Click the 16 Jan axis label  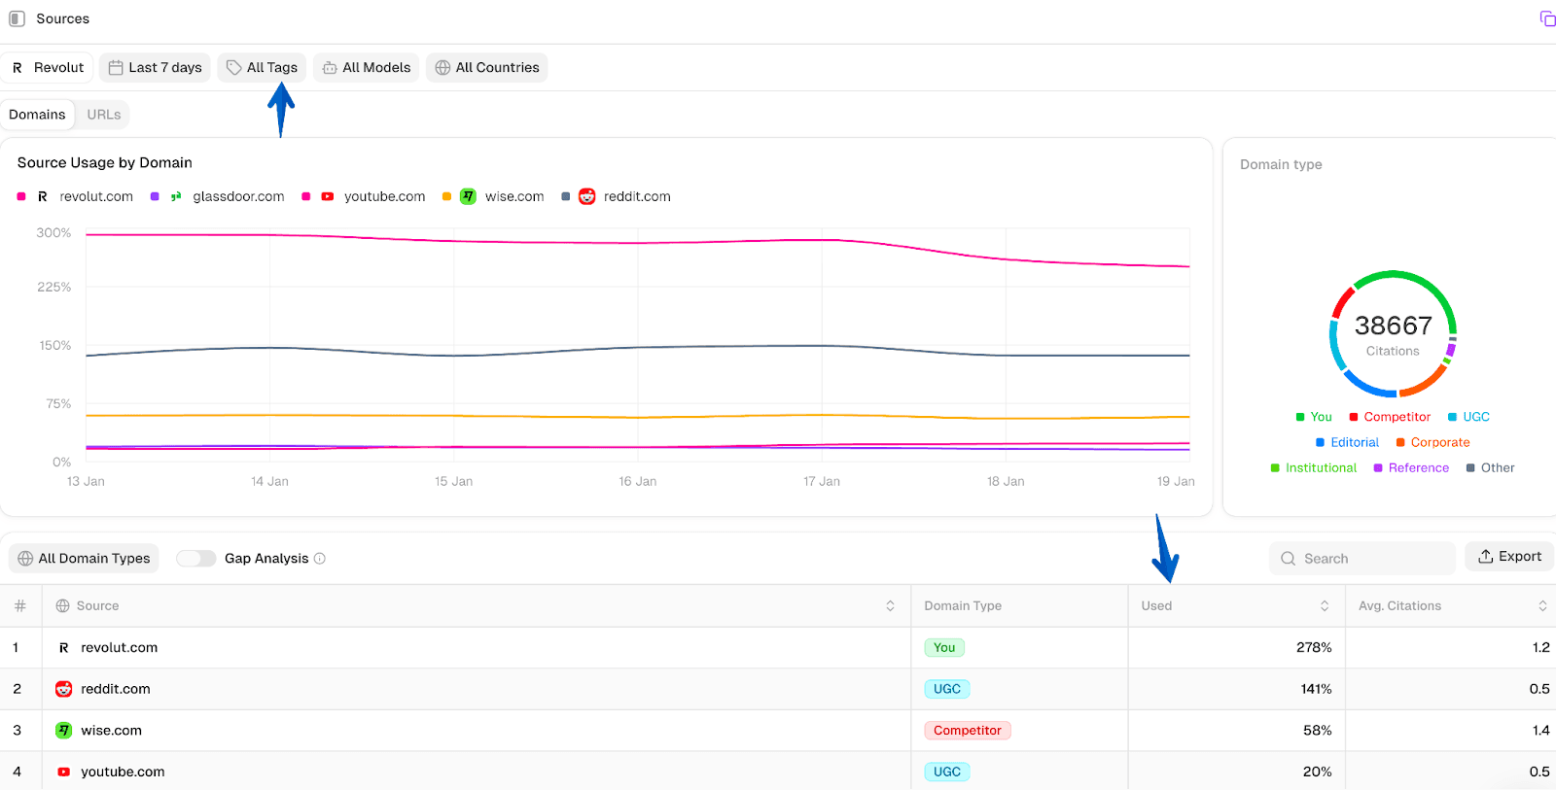click(x=638, y=481)
